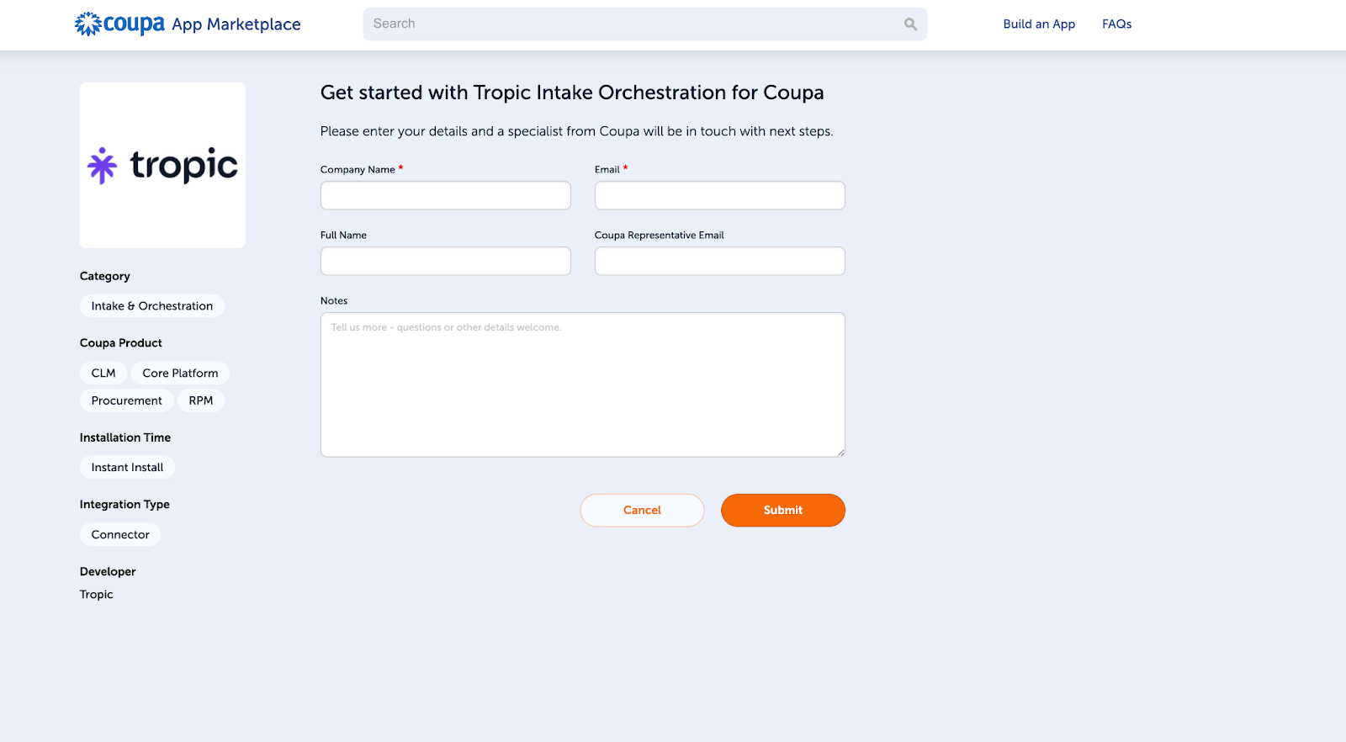Screen dimensions: 1346x742
Task: Click the search magnifier icon
Action: click(910, 24)
